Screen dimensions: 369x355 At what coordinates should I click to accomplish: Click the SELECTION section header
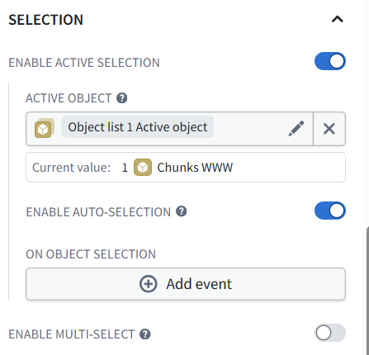point(45,20)
